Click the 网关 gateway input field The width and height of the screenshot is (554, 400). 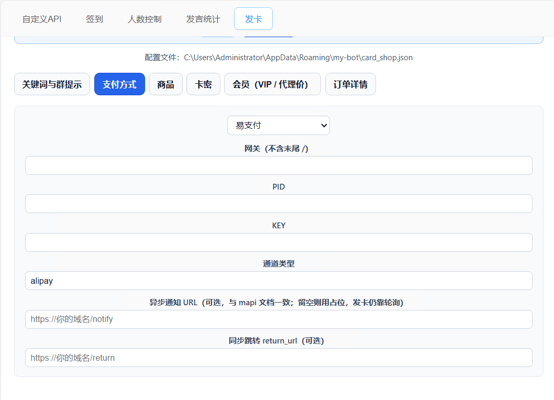click(279, 165)
